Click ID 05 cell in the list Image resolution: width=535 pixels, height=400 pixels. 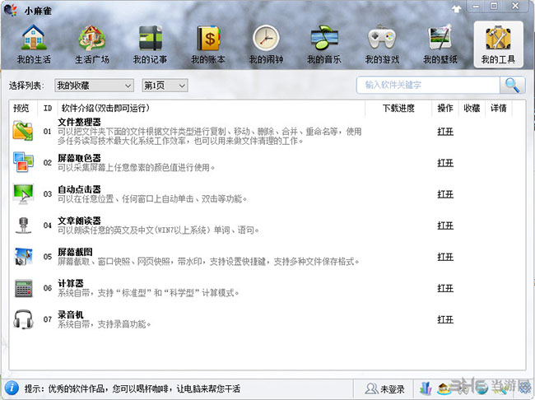[48, 257]
